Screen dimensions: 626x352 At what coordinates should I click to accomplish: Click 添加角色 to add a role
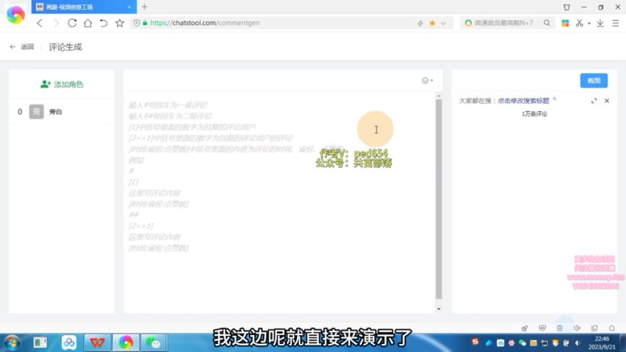point(62,85)
